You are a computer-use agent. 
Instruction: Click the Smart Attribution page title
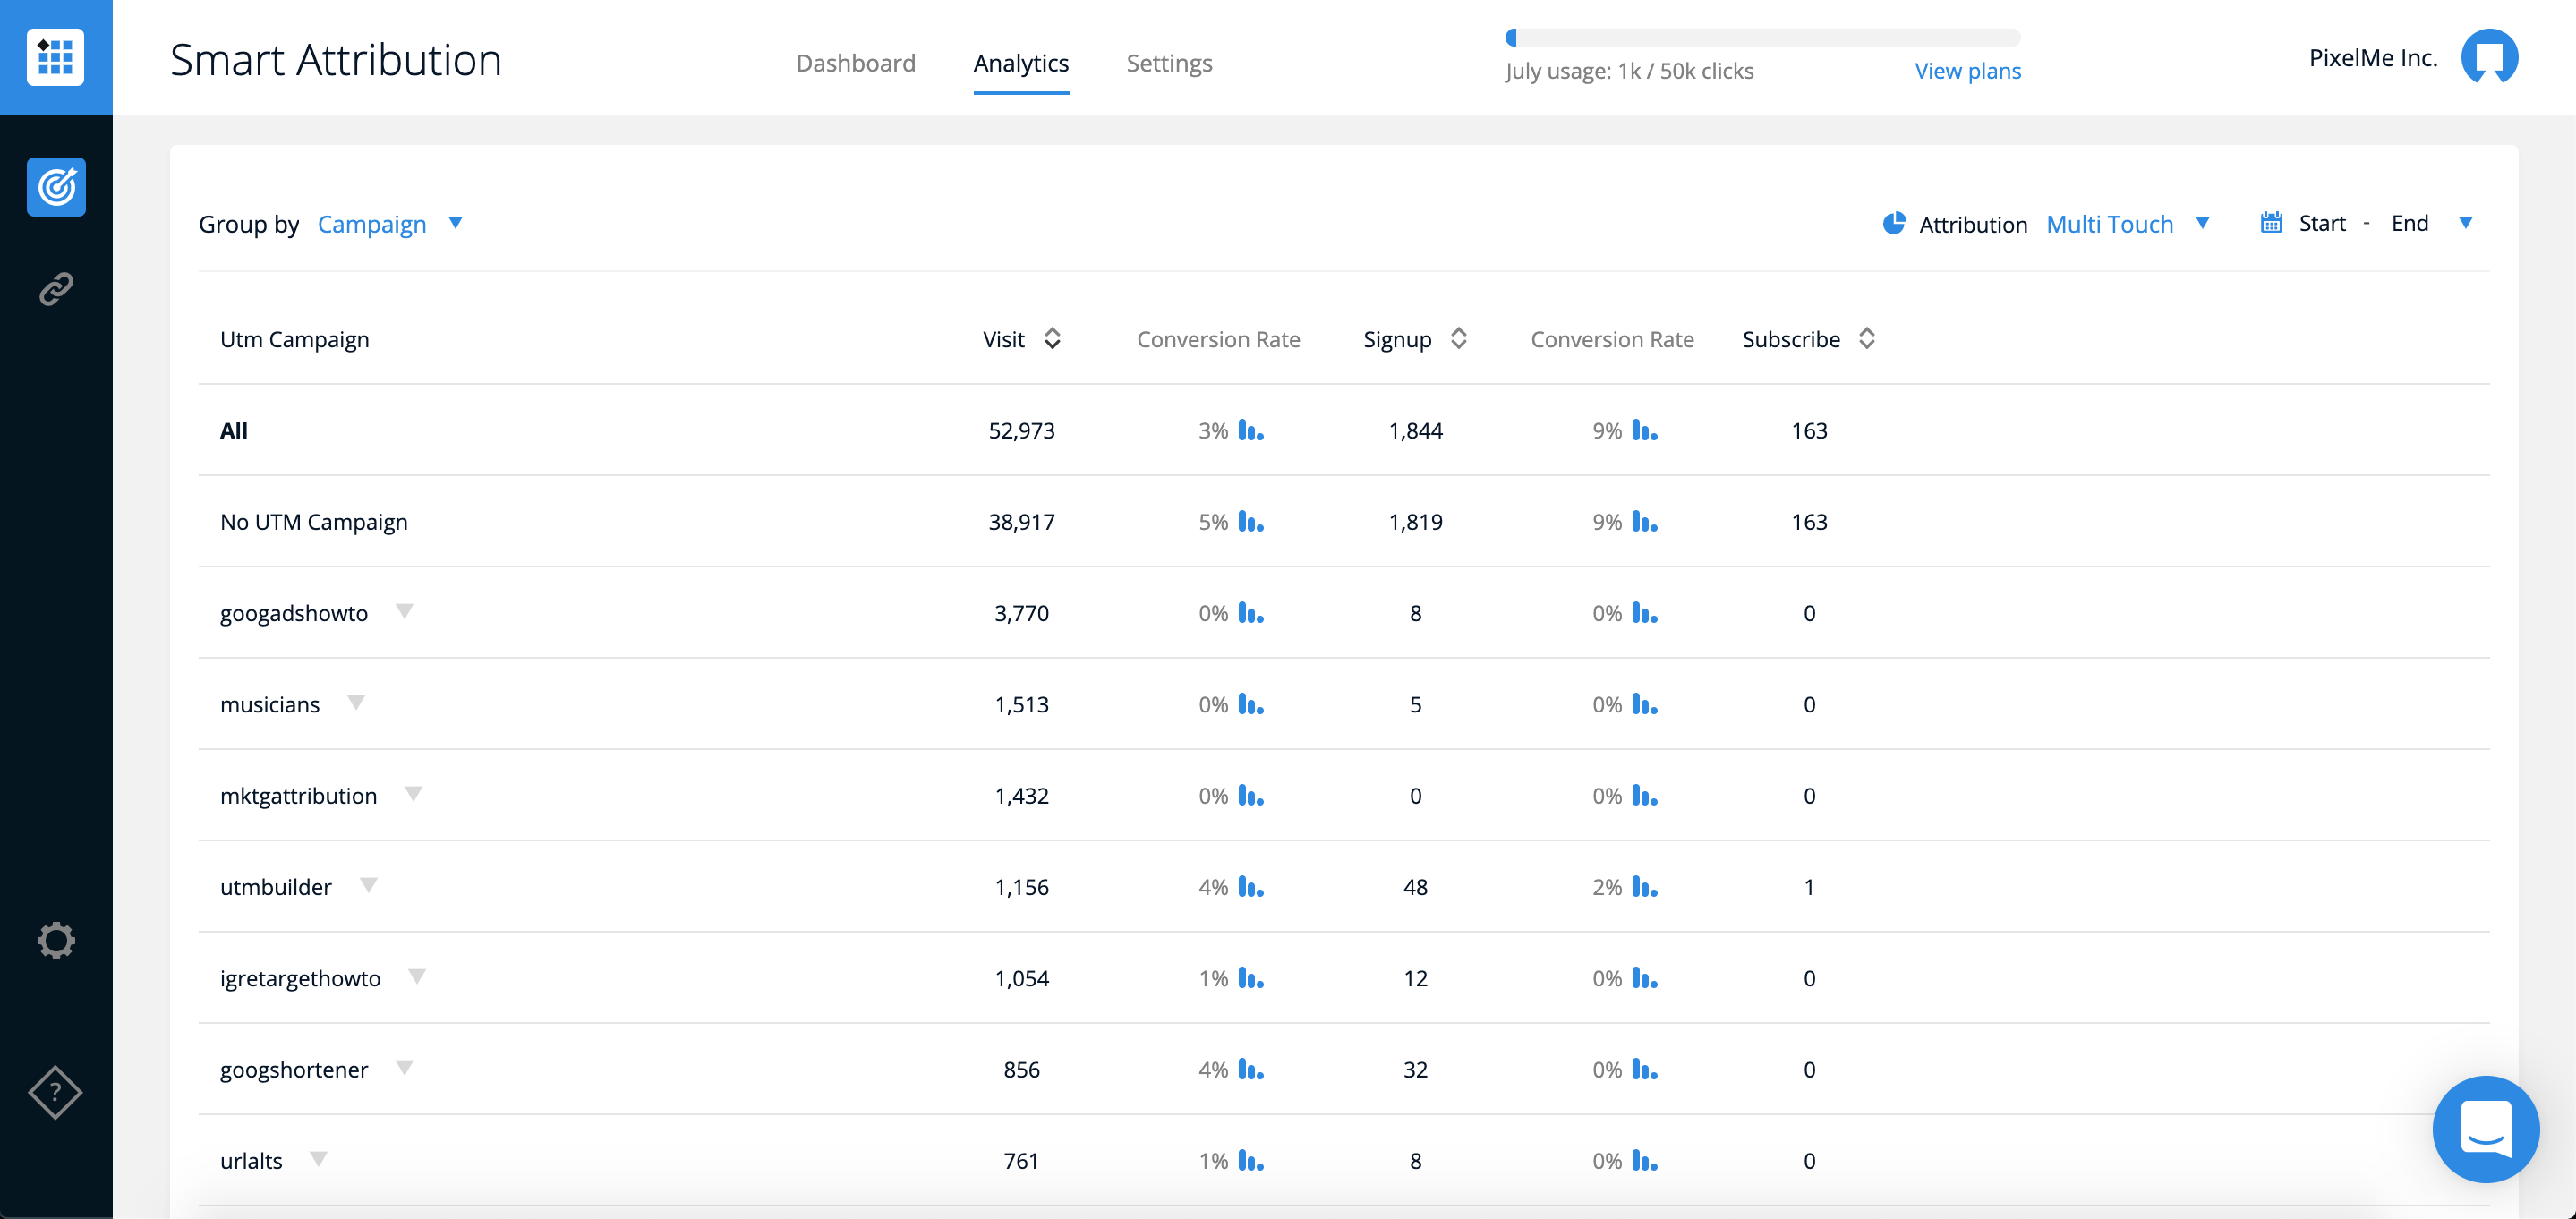pyautogui.click(x=335, y=60)
